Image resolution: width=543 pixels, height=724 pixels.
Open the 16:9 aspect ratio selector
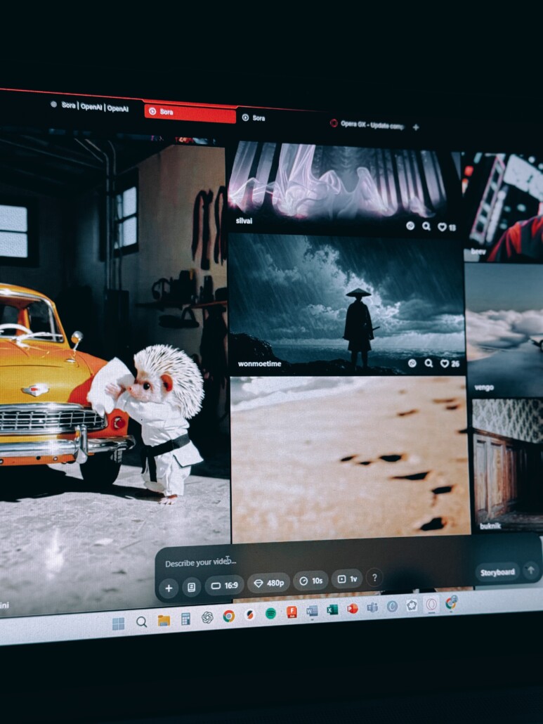pos(224,586)
